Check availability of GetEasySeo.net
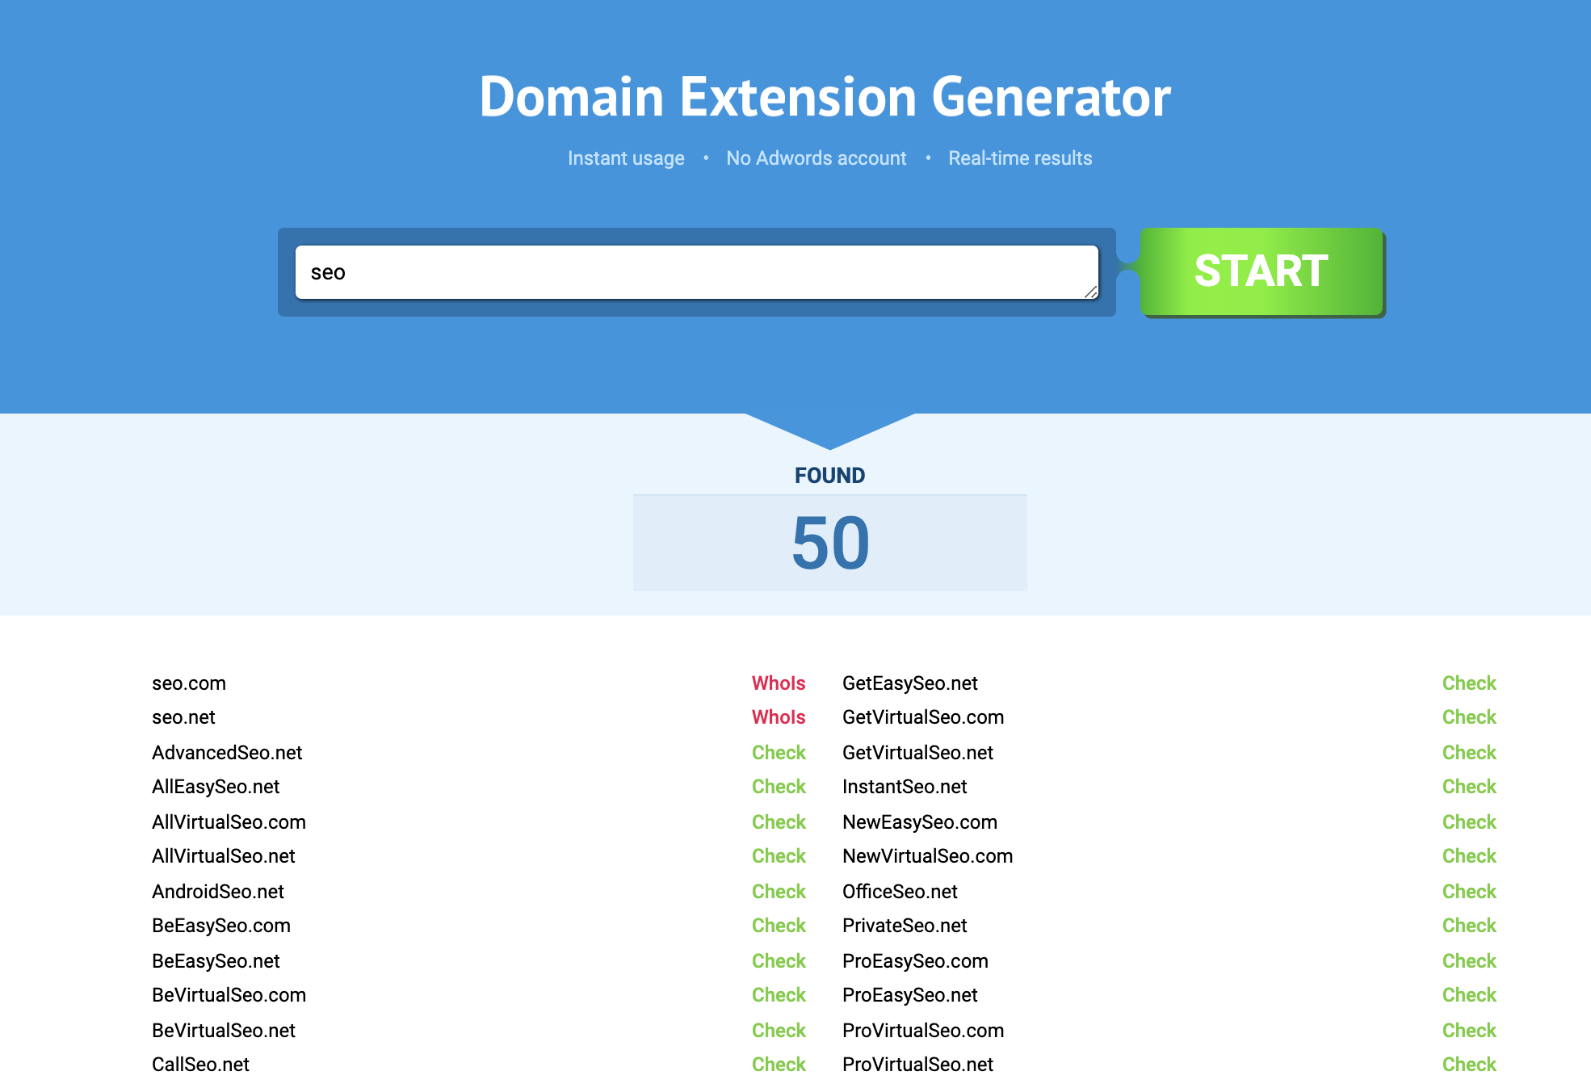The height and width of the screenshot is (1084, 1591). click(1469, 683)
